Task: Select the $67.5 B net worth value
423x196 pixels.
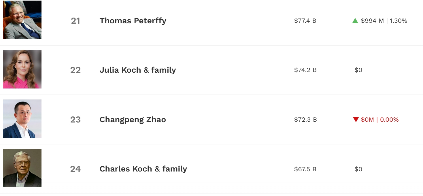Action: tap(305, 169)
